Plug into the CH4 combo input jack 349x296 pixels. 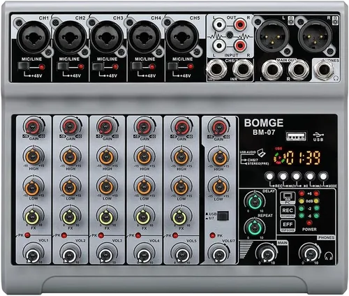pyautogui.click(x=145, y=37)
